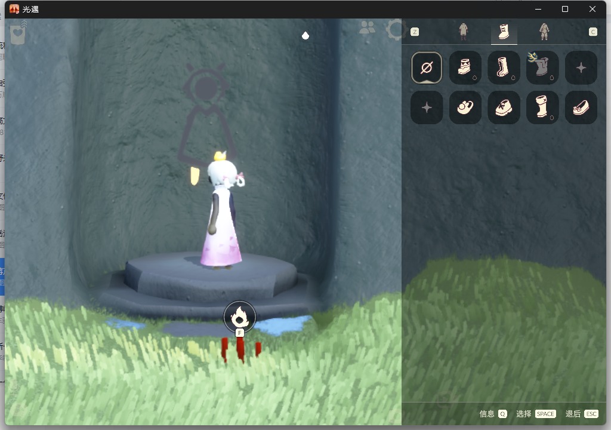Click the 选择 SPACE select prompt
Image resolution: width=611 pixels, height=430 pixels.
(x=536, y=414)
